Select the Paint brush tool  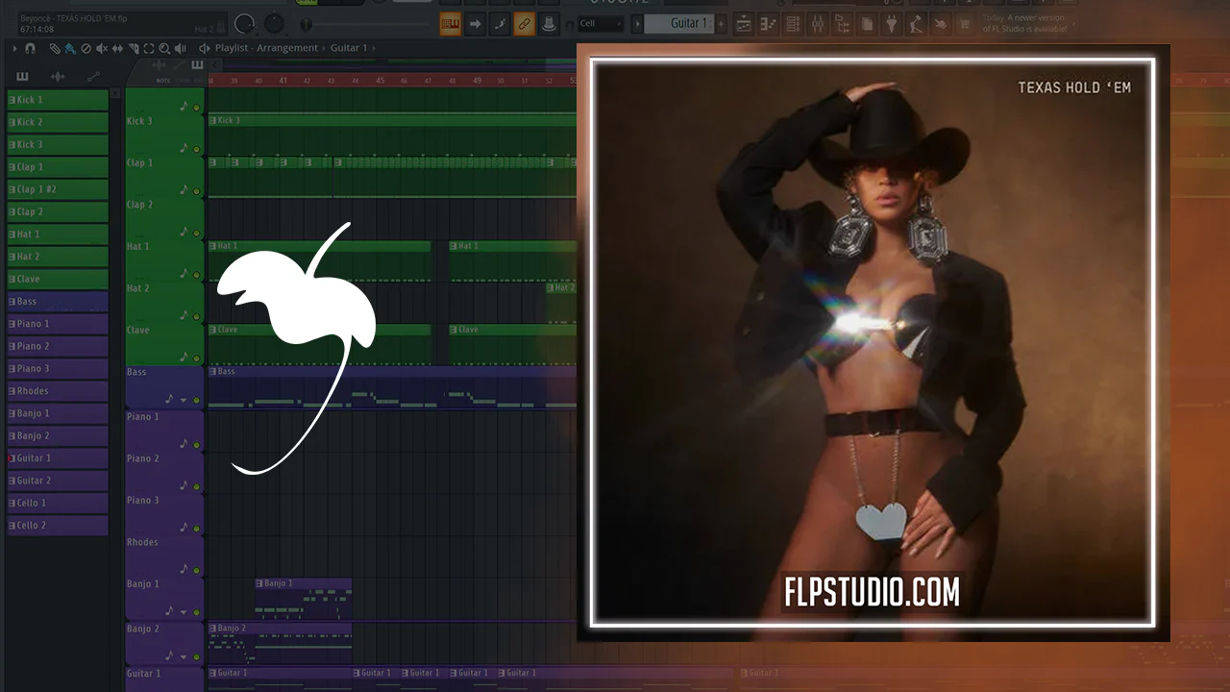pos(70,48)
